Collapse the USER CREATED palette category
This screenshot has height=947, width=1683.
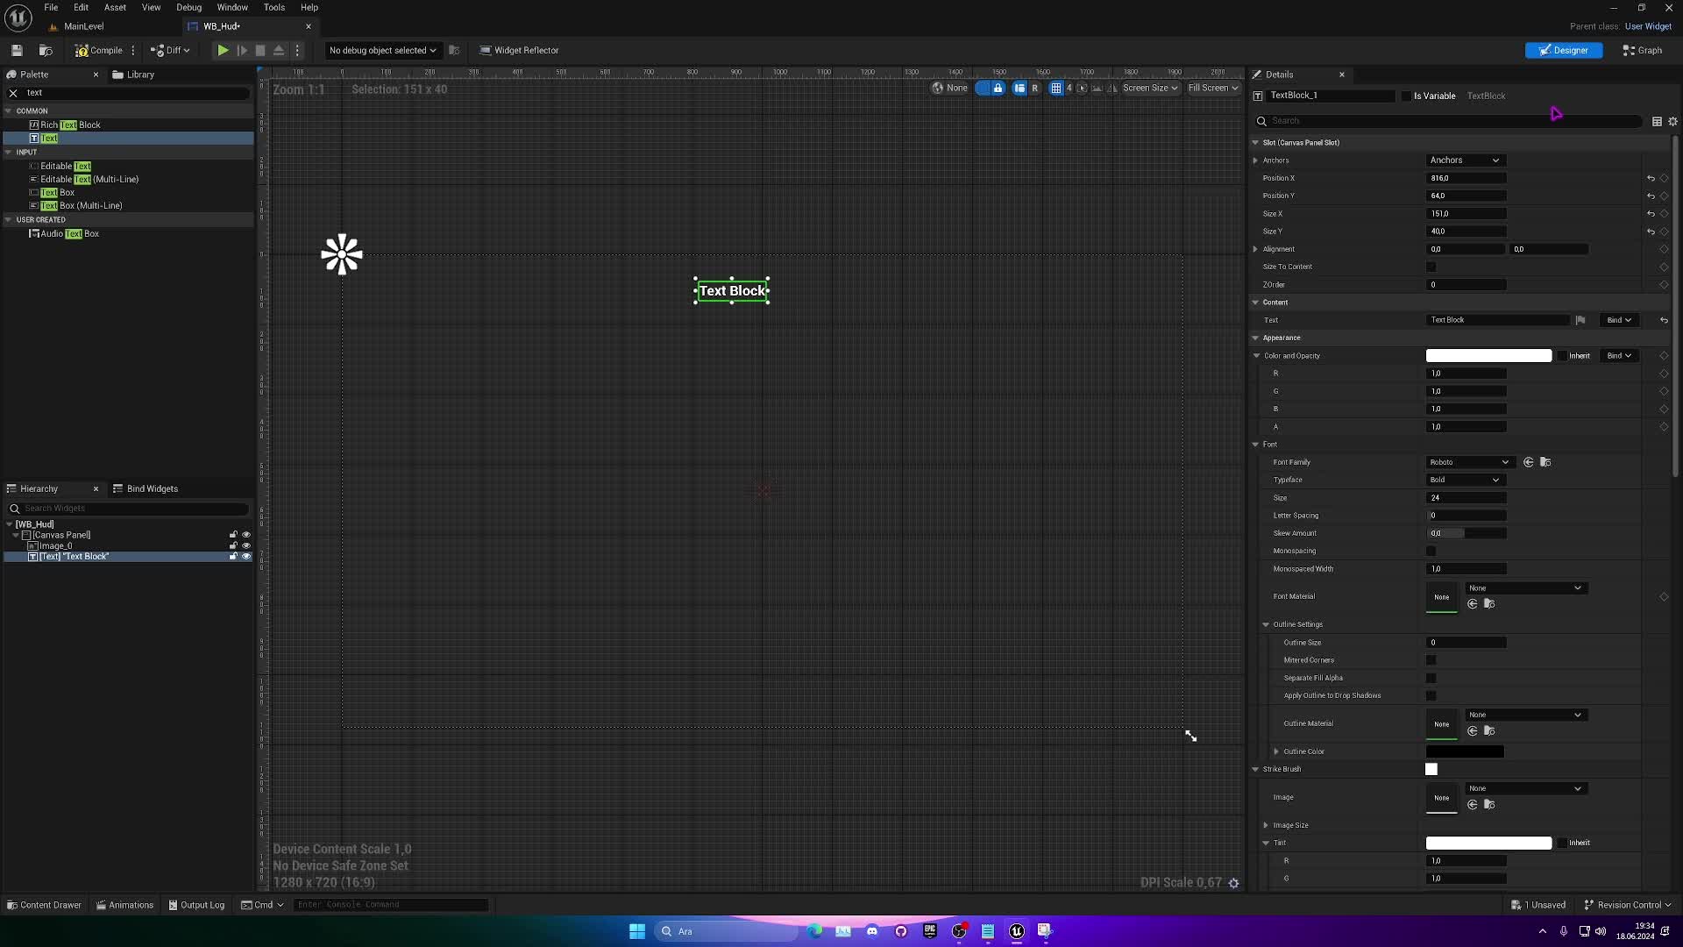click(9, 219)
